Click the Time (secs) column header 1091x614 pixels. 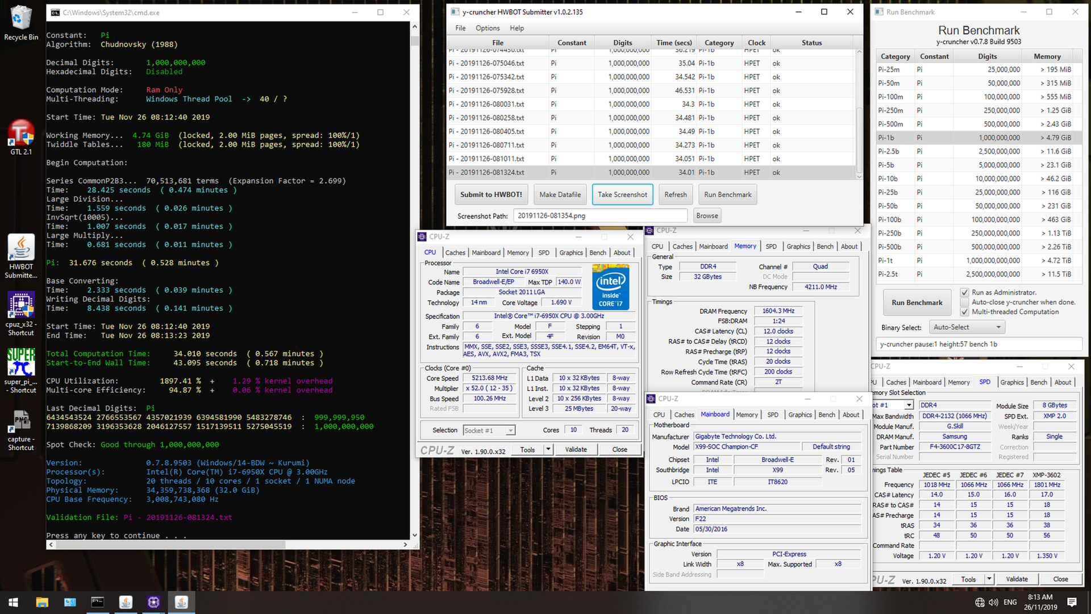click(x=674, y=43)
